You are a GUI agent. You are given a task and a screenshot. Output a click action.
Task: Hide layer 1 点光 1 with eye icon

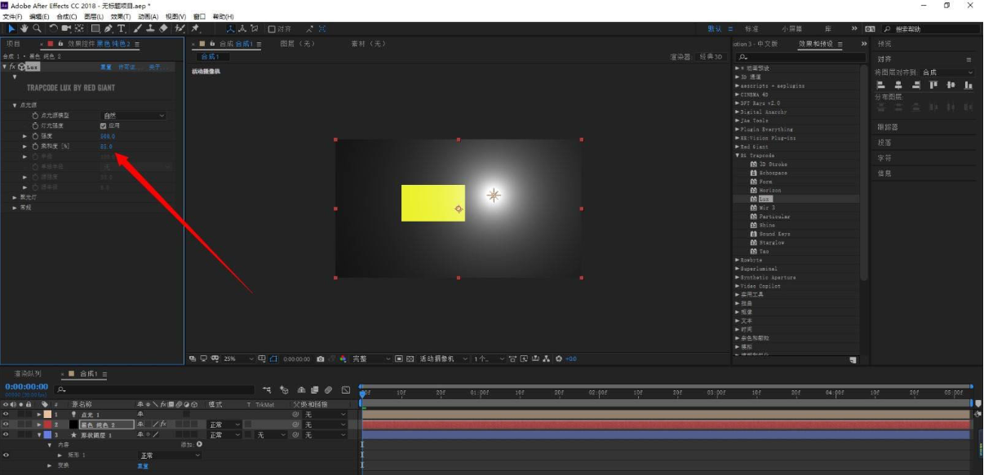[x=6, y=415]
